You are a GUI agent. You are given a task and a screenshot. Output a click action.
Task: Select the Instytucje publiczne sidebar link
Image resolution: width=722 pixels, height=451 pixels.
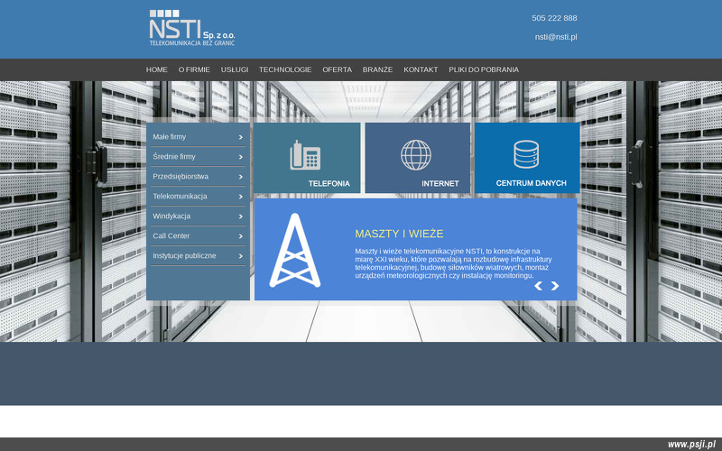(184, 255)
